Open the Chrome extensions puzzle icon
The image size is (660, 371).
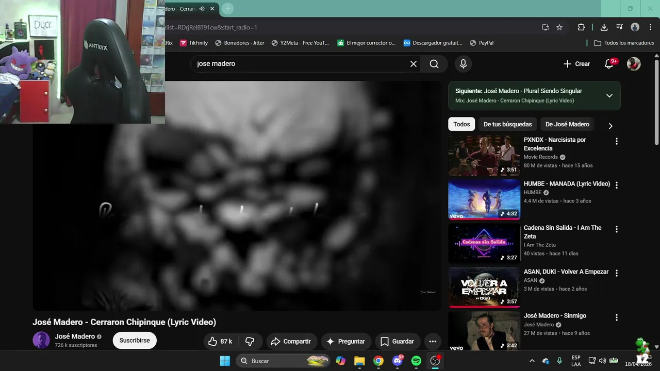pyautogui.click(x=581, y=27)
